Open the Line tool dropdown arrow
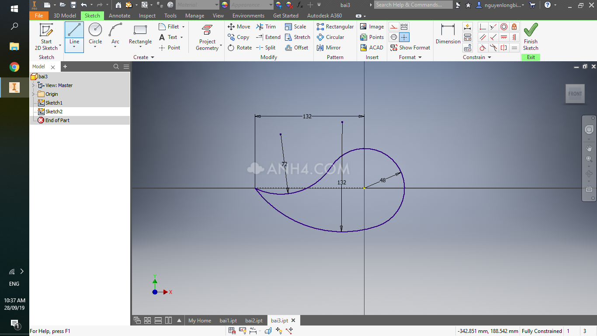The image size is (597, 336). [74, 47]
